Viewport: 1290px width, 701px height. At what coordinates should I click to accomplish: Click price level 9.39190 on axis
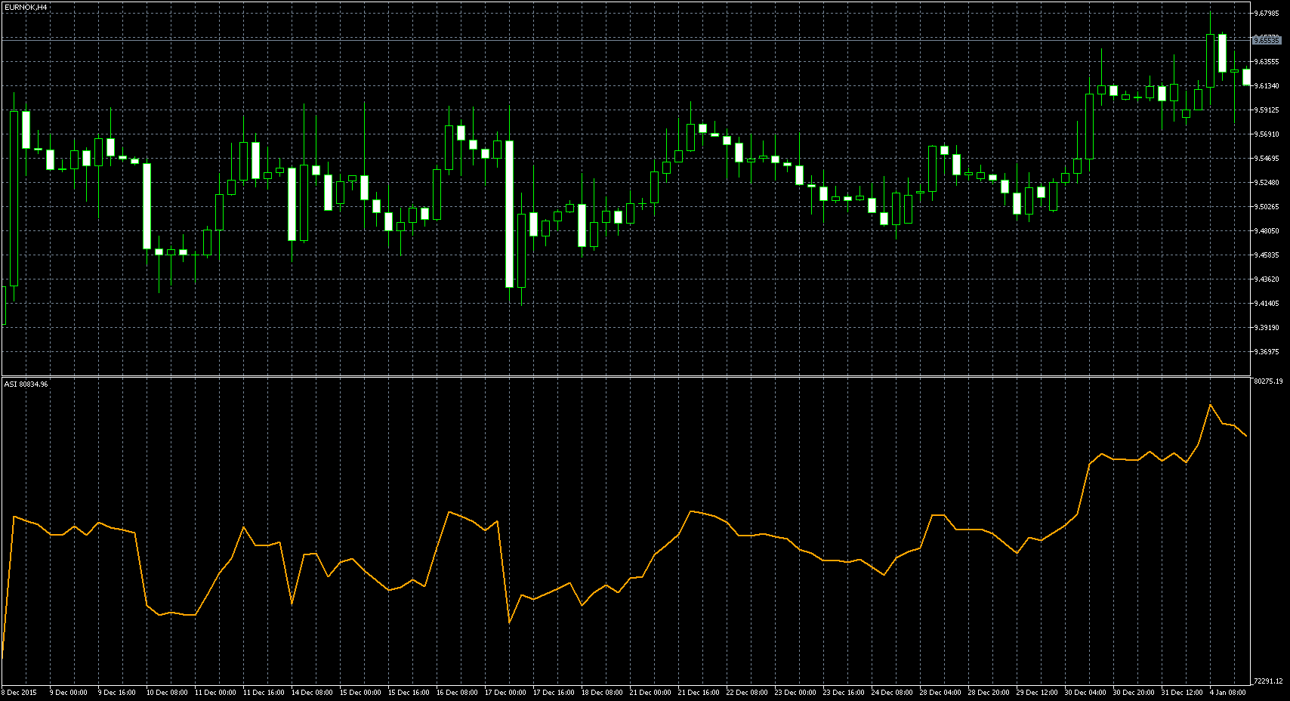click(1267, 328)
